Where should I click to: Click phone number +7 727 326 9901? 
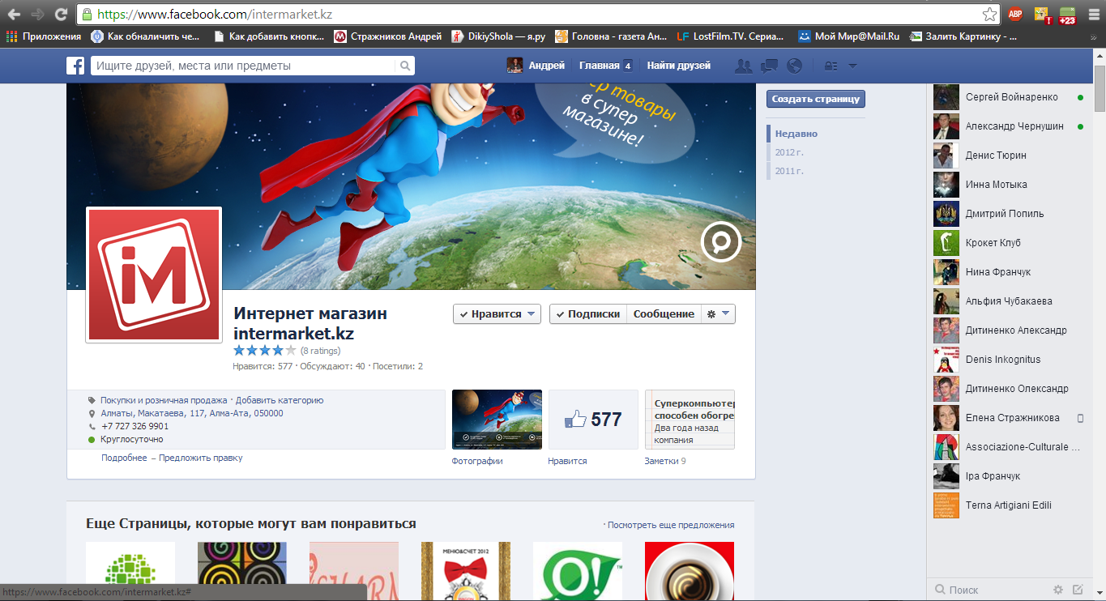tap(135, 426)
